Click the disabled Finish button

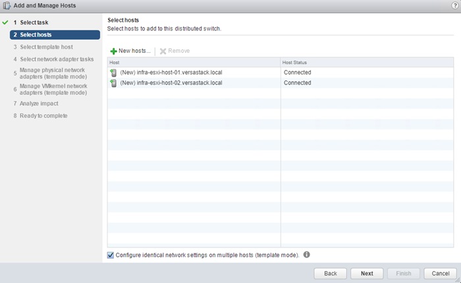(x=403, y=273)
